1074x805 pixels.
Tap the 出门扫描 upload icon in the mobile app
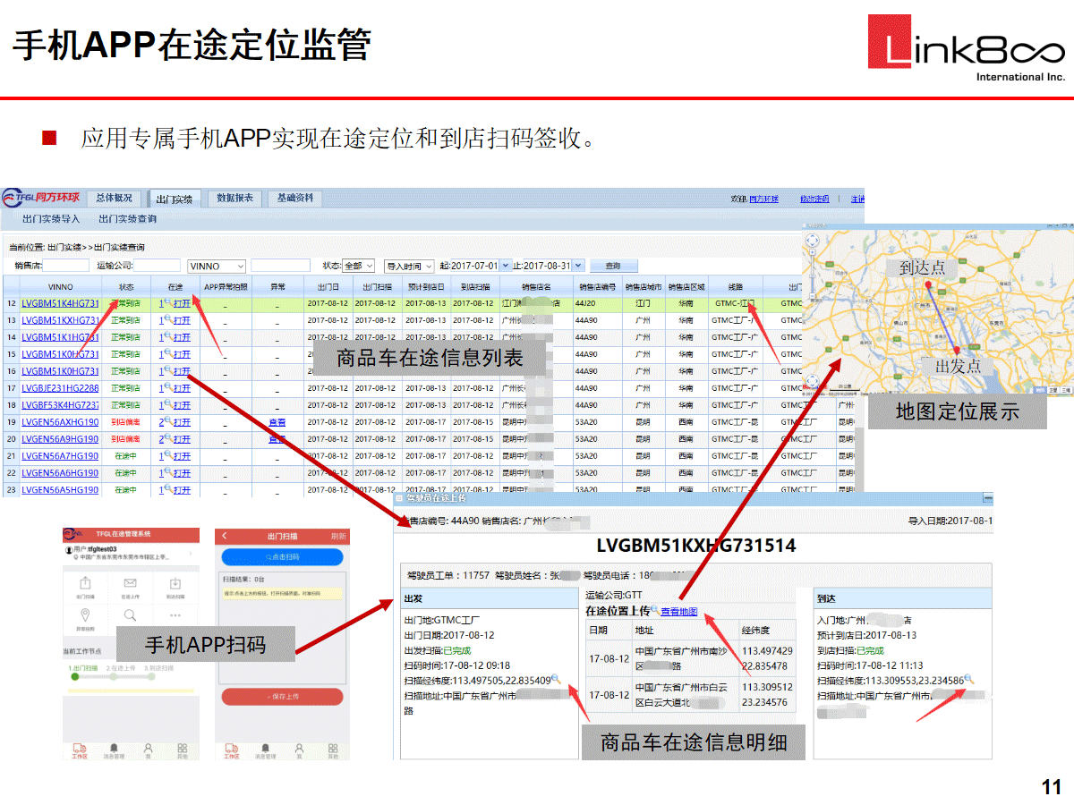[86, 584]
